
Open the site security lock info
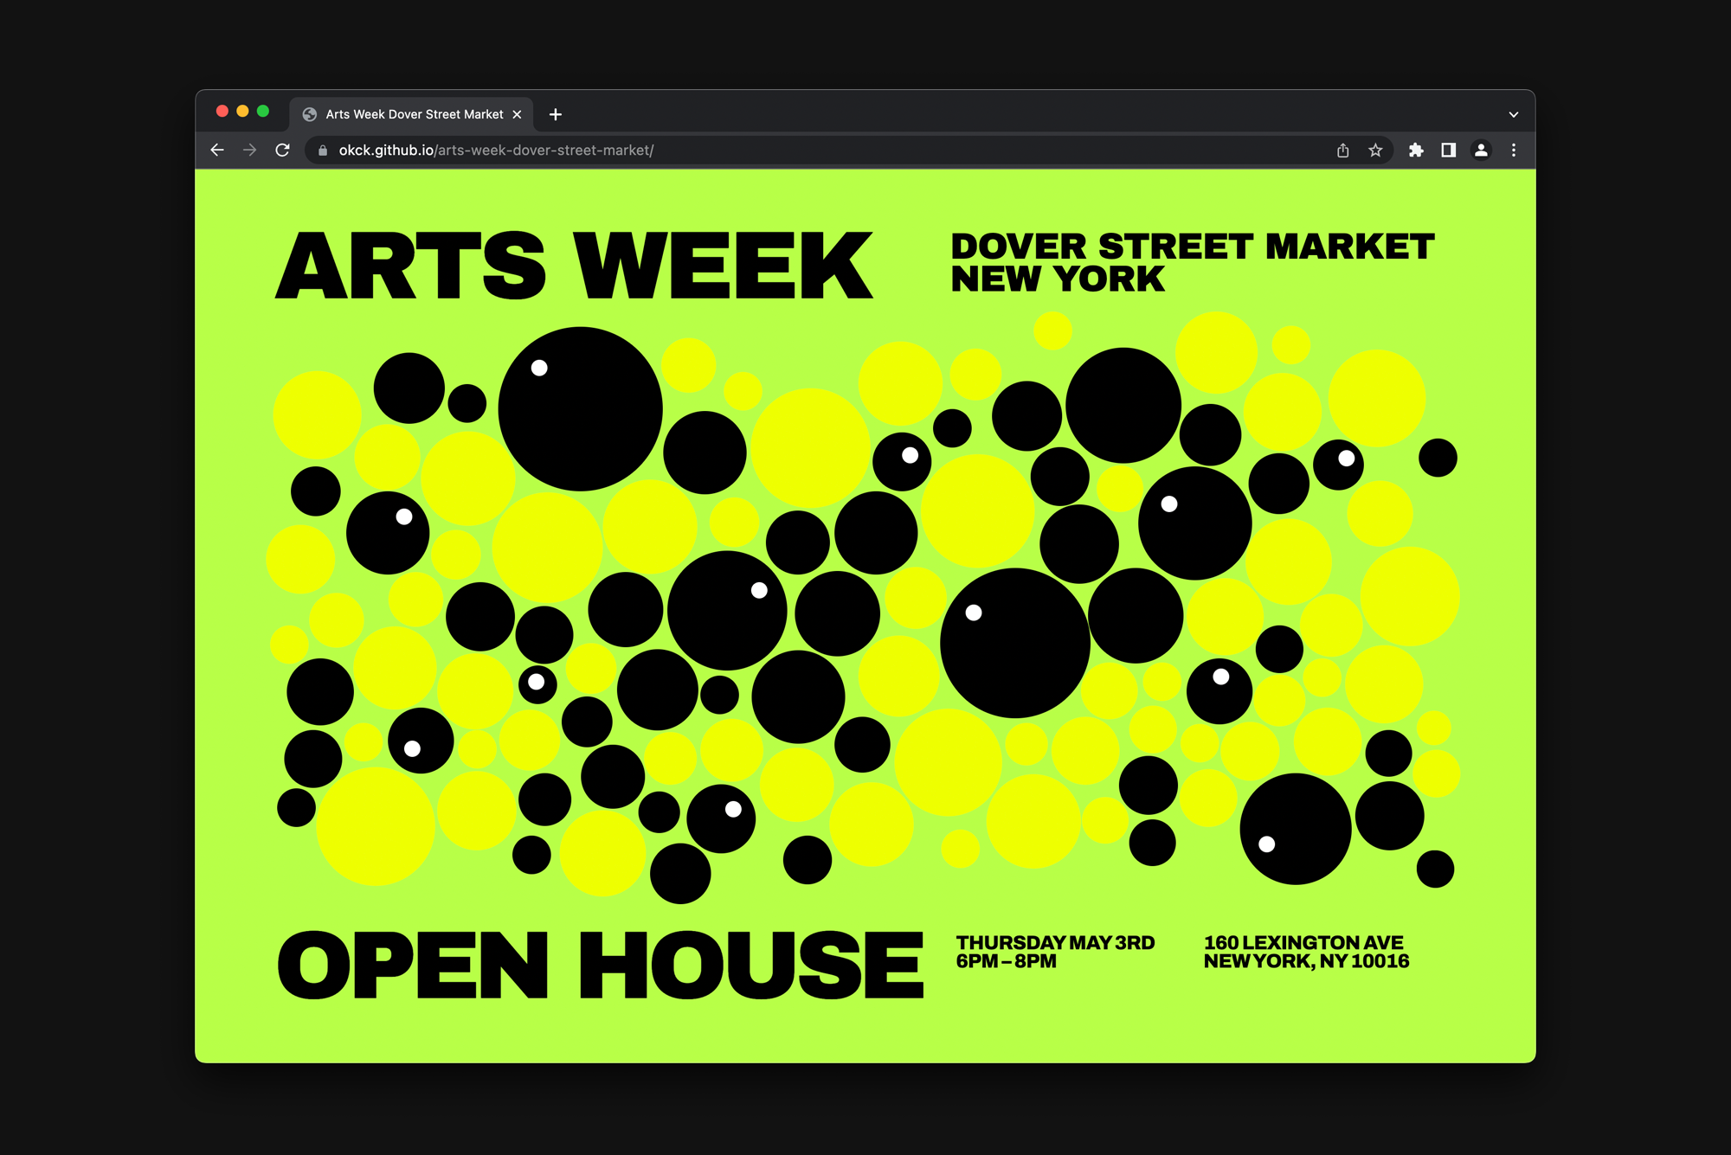(x=323, y=151)
